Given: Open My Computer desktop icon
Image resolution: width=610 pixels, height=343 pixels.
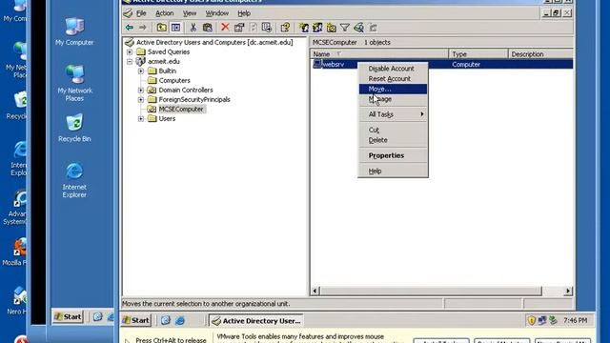Looking at the screenshot, I should [74, 31].
